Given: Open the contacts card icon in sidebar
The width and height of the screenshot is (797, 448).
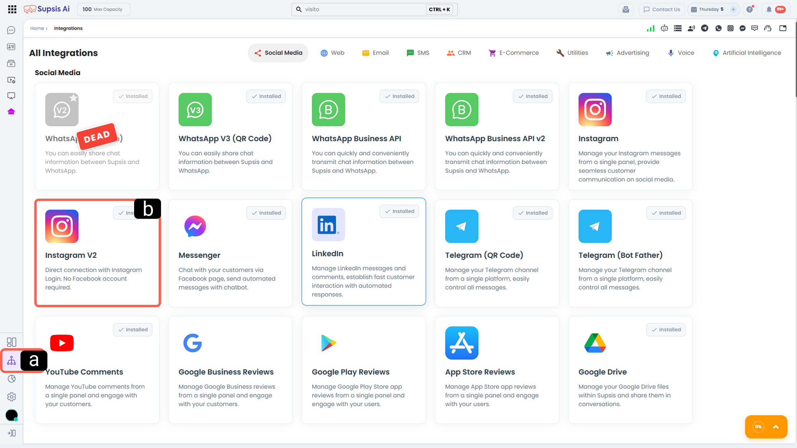Looking at the screenshot, I should pyautogui.click(x=11, y=47).
